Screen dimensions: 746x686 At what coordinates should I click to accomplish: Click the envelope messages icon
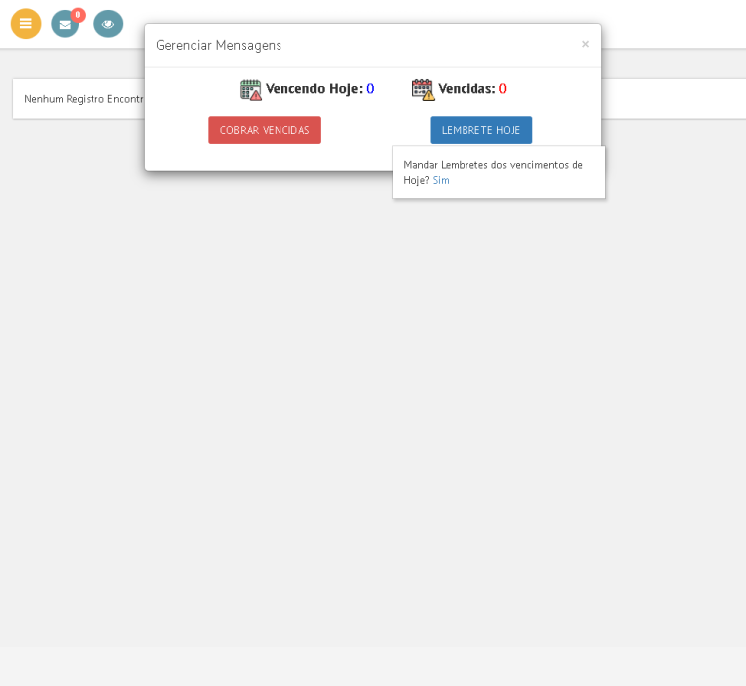tap(65, 24)
